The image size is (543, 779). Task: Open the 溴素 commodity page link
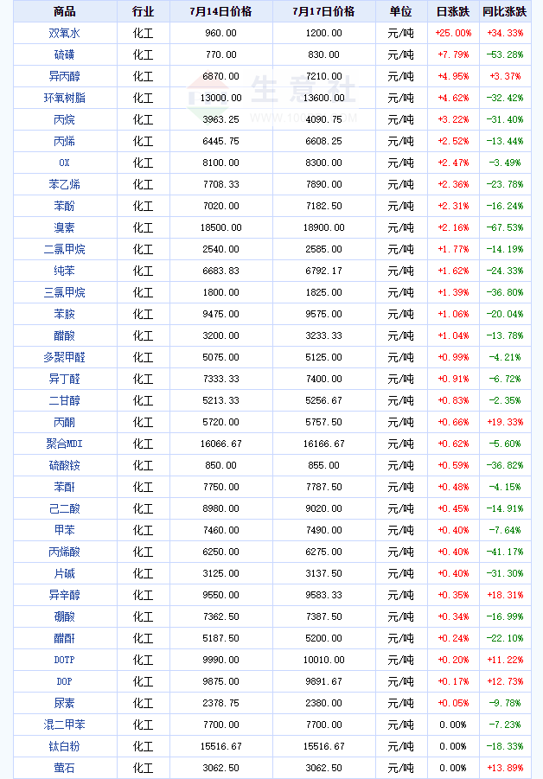(64, 227)
